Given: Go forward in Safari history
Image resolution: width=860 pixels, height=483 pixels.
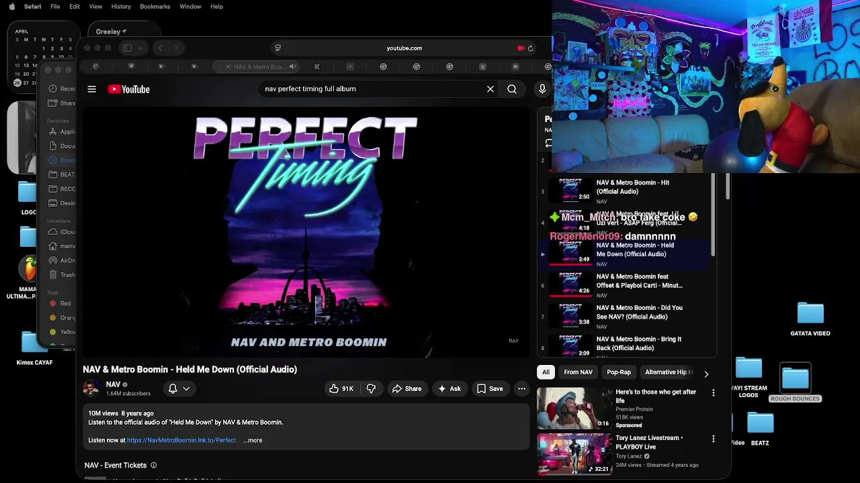Looking at the screenshot, I should click(x=176, y=48).
